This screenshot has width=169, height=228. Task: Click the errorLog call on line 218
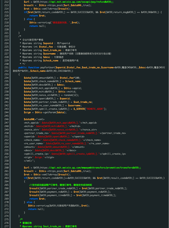[x=55, y=23]
